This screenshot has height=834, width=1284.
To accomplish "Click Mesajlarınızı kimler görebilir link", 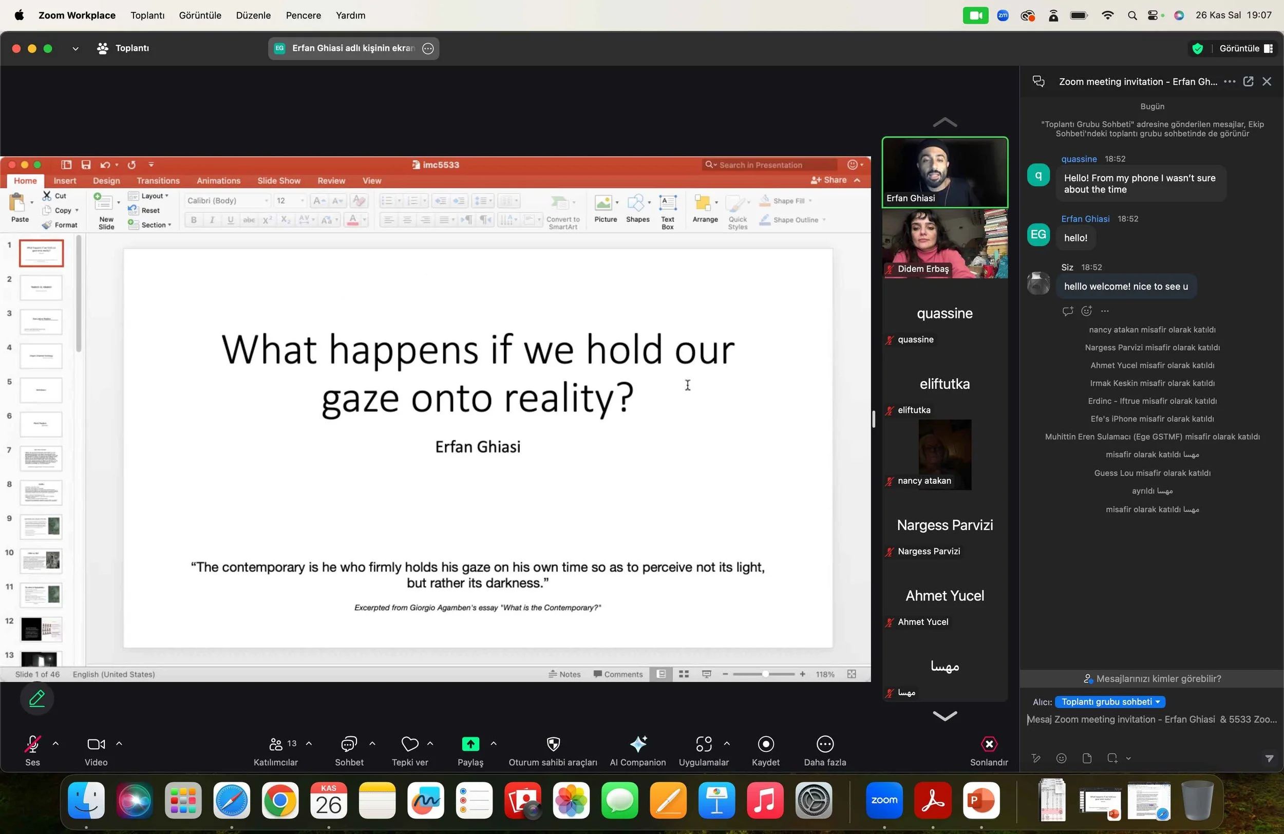I will tap(1152, 678).
